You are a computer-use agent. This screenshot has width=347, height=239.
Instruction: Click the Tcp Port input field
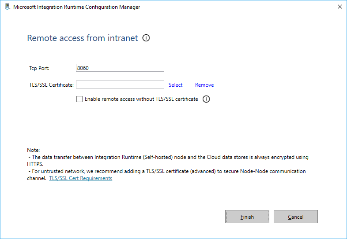(120, 68)
